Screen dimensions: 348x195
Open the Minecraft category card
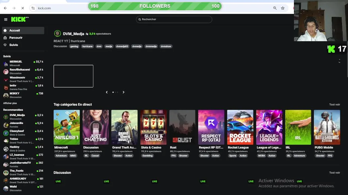(67, 127)
